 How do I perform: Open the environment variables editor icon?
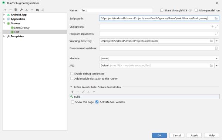216,48
